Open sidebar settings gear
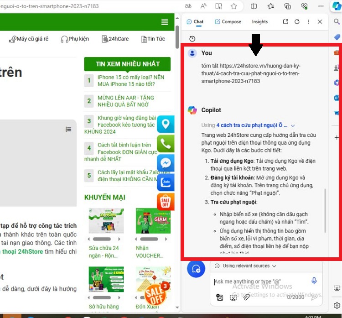The image size is (342, 318). 337,305
